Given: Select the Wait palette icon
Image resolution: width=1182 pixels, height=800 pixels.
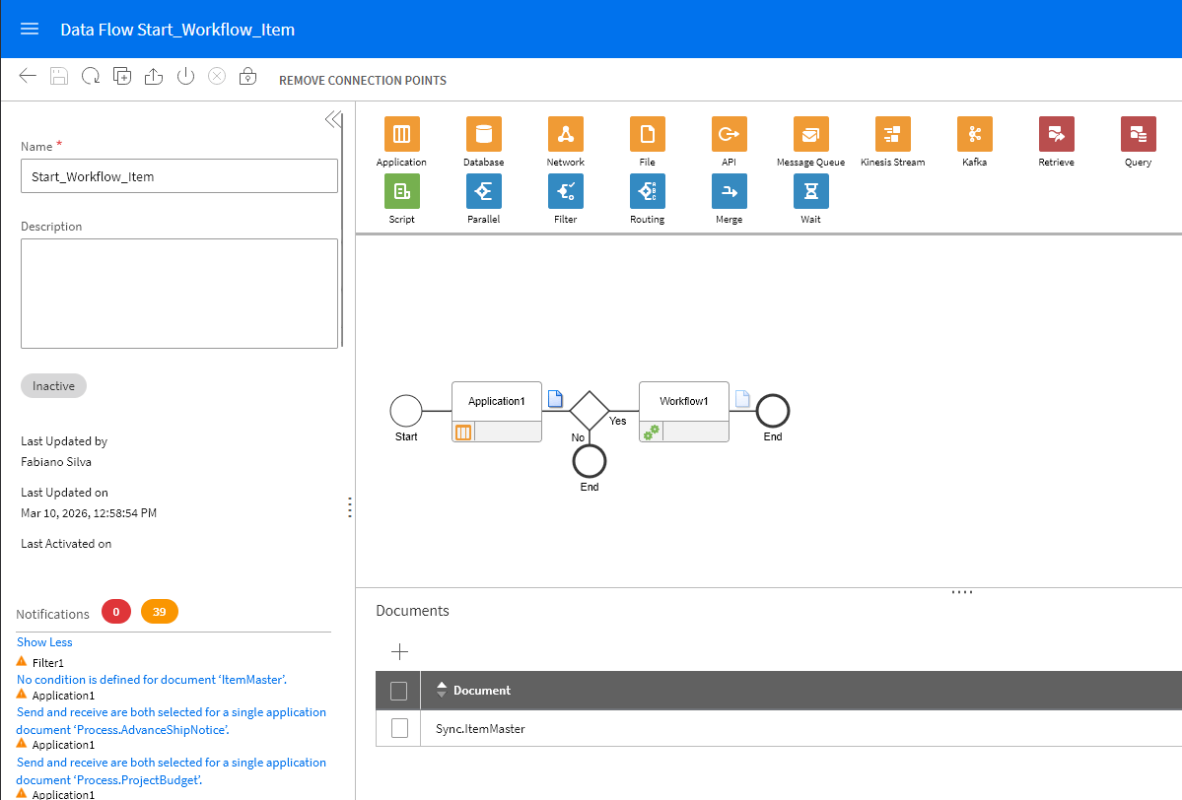Looking at the screenshot, I should (x=811, y=191).
